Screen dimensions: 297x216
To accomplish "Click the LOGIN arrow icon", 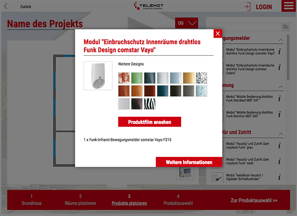I will click(247, 7).
